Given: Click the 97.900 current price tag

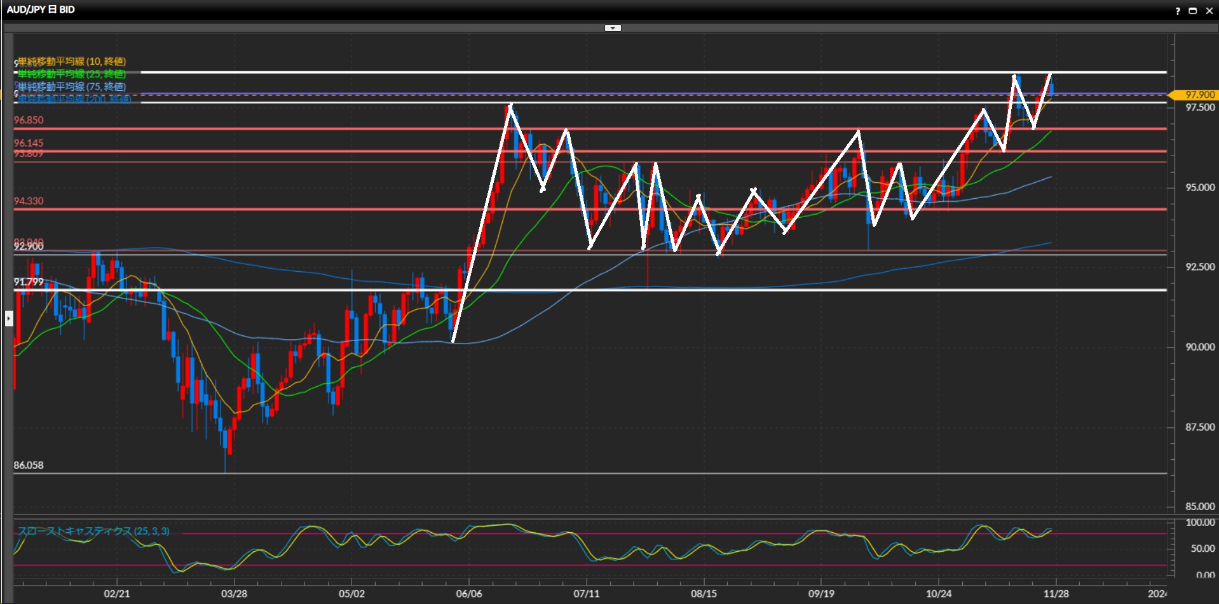Looking at the screenshot, I should pos(1196,95).
